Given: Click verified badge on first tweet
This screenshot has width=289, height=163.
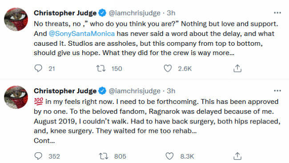Looking at the screenshot, I should [x=102, y=13].
